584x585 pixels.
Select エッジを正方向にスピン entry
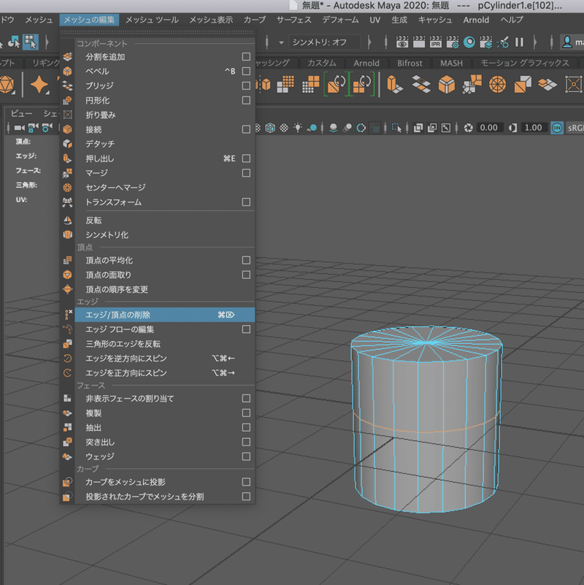click(x=165, y=373)
